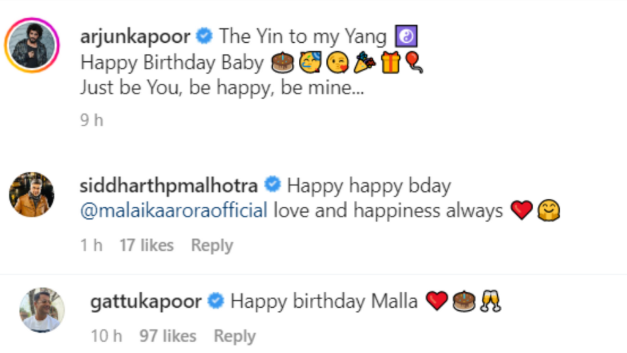Click the clinking glasses emoji

[x=490, y=301]
